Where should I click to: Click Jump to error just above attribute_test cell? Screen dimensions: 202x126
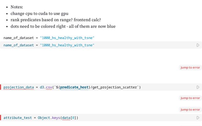tap(190, 110)
